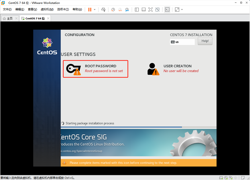Screen dimensions: 250x180
Task: Click the VMware Workstation title bar icon
Action: click(x=3, y=3)
